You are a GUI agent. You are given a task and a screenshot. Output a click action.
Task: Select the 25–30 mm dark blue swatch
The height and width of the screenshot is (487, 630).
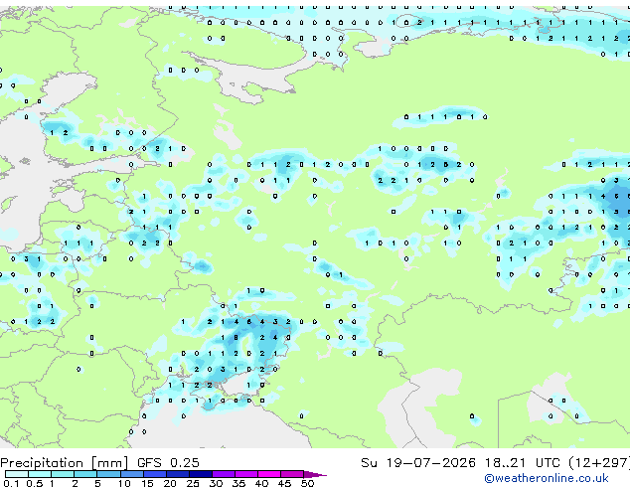(x=201, y=474)
